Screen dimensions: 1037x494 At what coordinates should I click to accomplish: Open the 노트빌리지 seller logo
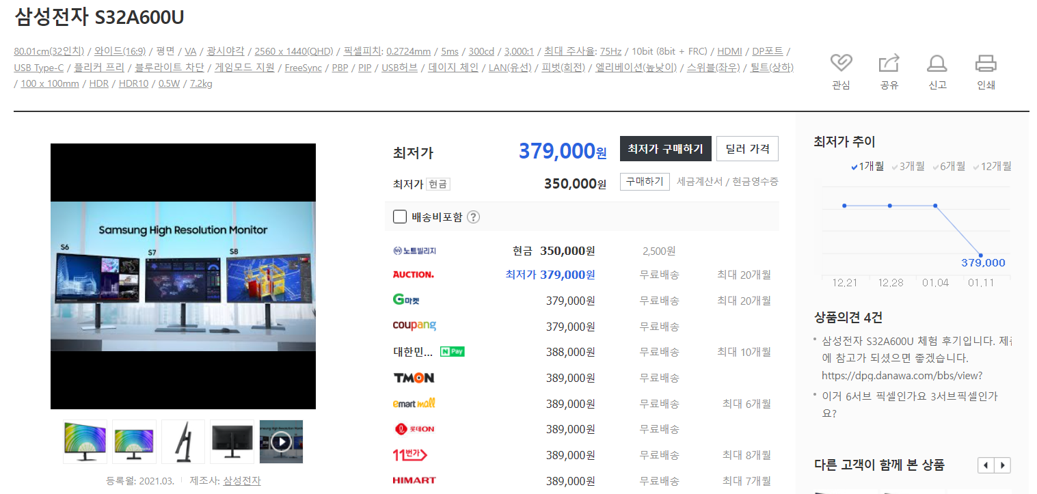tap(414, 251)
